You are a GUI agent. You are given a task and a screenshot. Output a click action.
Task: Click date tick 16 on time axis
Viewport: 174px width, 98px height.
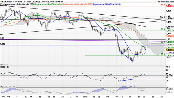[x=31, y=96]
